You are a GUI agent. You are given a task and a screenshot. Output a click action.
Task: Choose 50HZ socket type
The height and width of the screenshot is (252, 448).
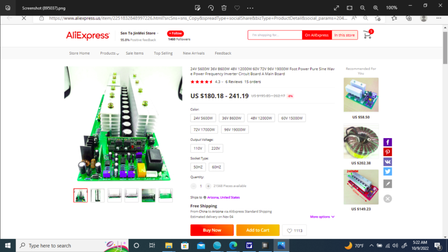point(198,167)
